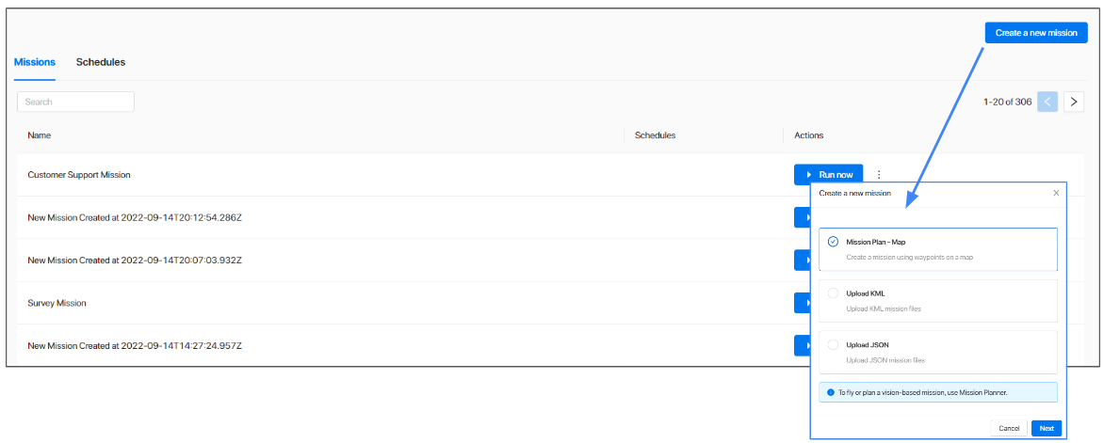
Task: Click Next in the new mission dialog
Action: pyautogui.click(x=1047, y=428)
